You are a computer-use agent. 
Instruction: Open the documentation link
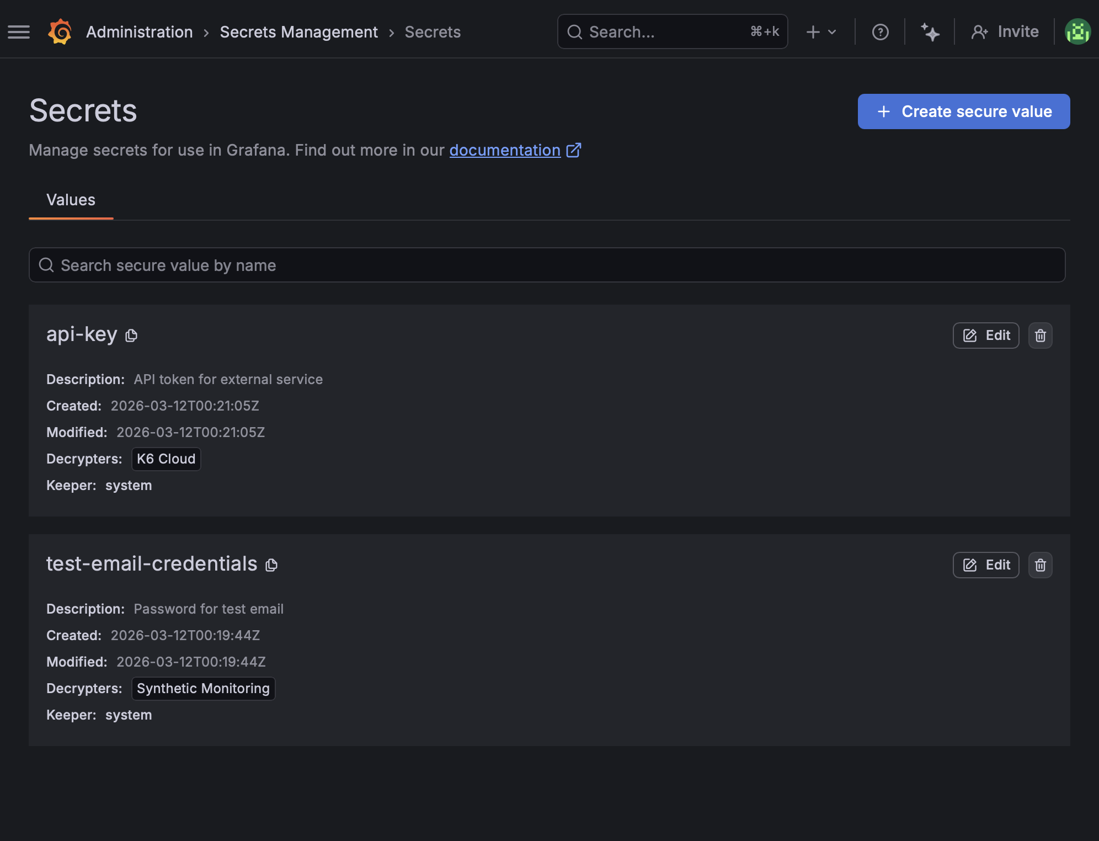click(x=505, y=150)
